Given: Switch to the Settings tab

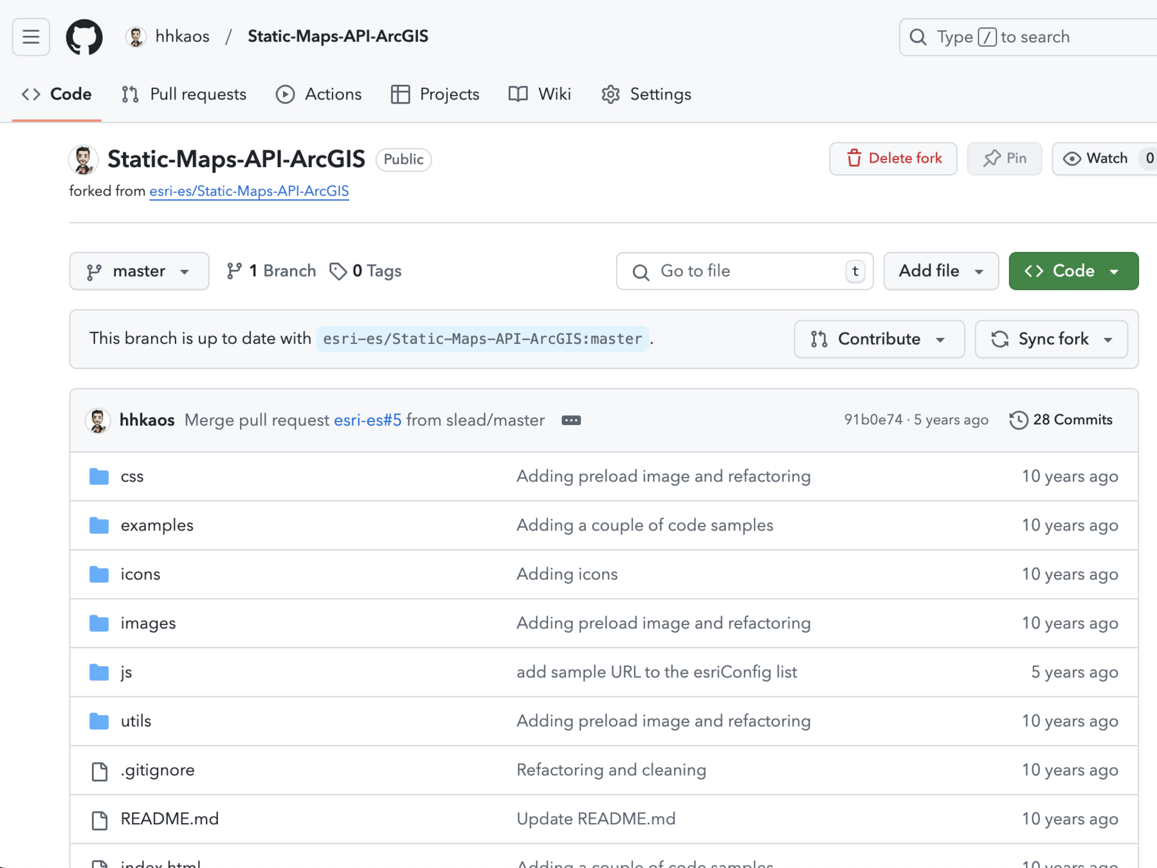Looking at the screenshot, I should coord(646,95).
